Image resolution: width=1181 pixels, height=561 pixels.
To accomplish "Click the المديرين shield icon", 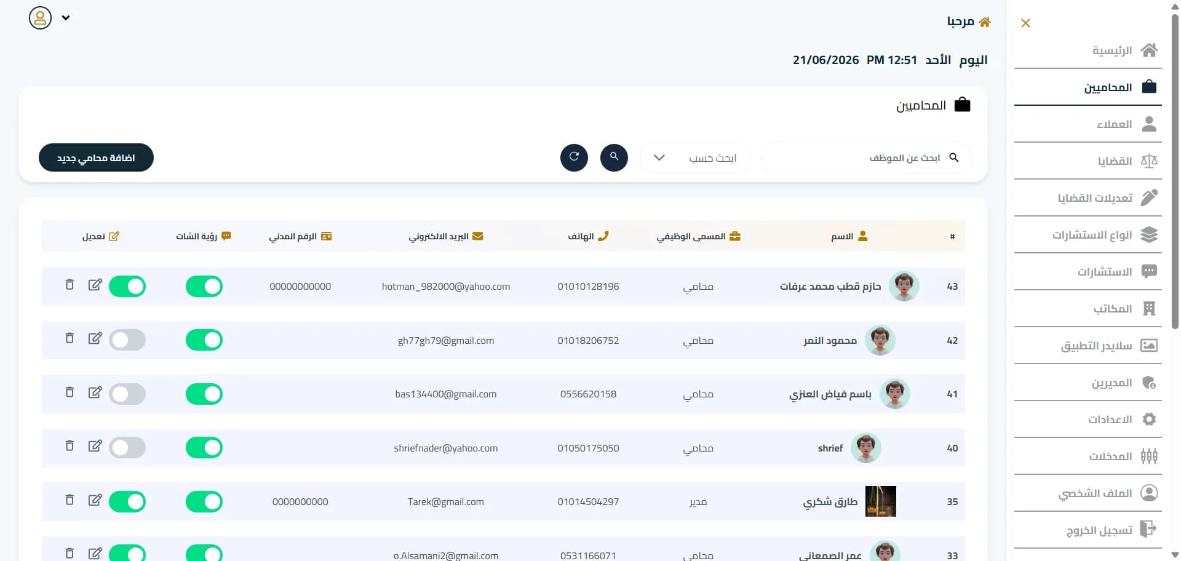I will [x=1149, y=383].
